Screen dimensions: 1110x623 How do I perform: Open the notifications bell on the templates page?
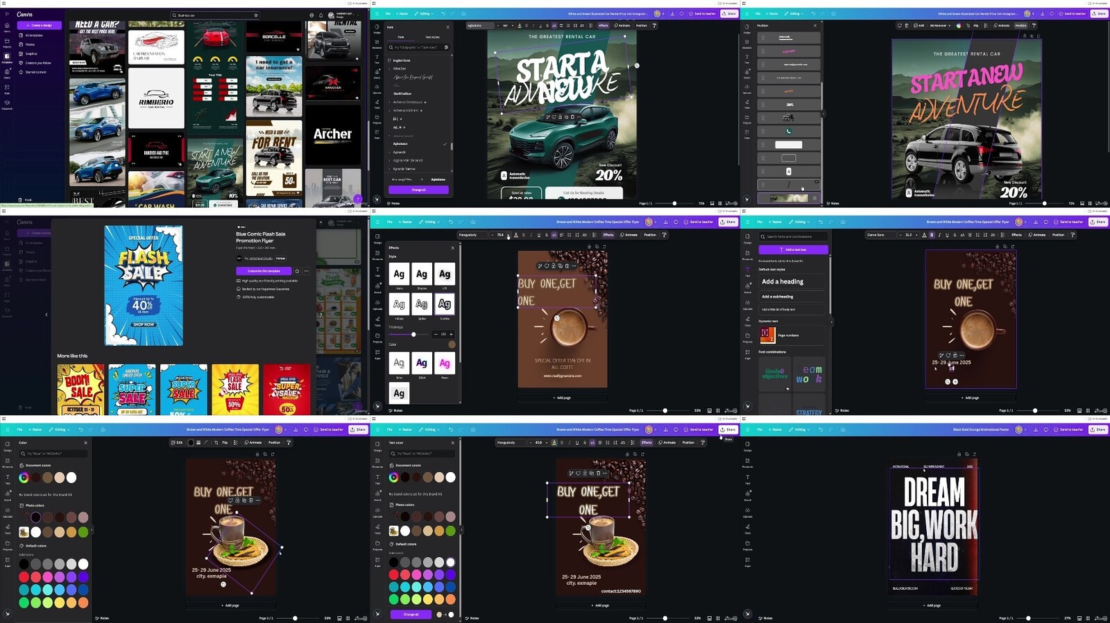point(321,15)
